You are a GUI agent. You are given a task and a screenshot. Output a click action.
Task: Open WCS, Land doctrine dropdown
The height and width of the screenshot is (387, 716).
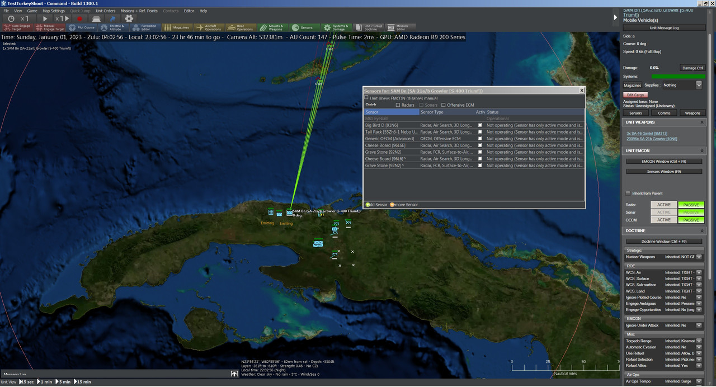tap(699, 291)
